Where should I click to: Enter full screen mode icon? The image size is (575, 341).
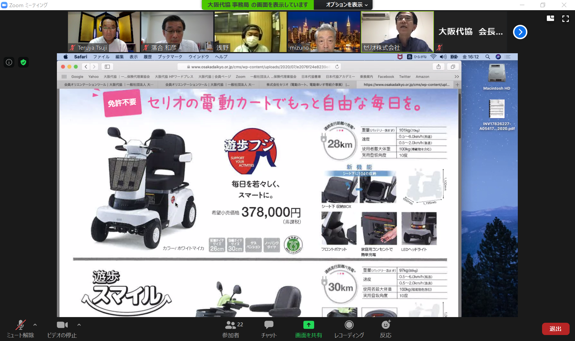pyautogui.click(x=565, y=19)
